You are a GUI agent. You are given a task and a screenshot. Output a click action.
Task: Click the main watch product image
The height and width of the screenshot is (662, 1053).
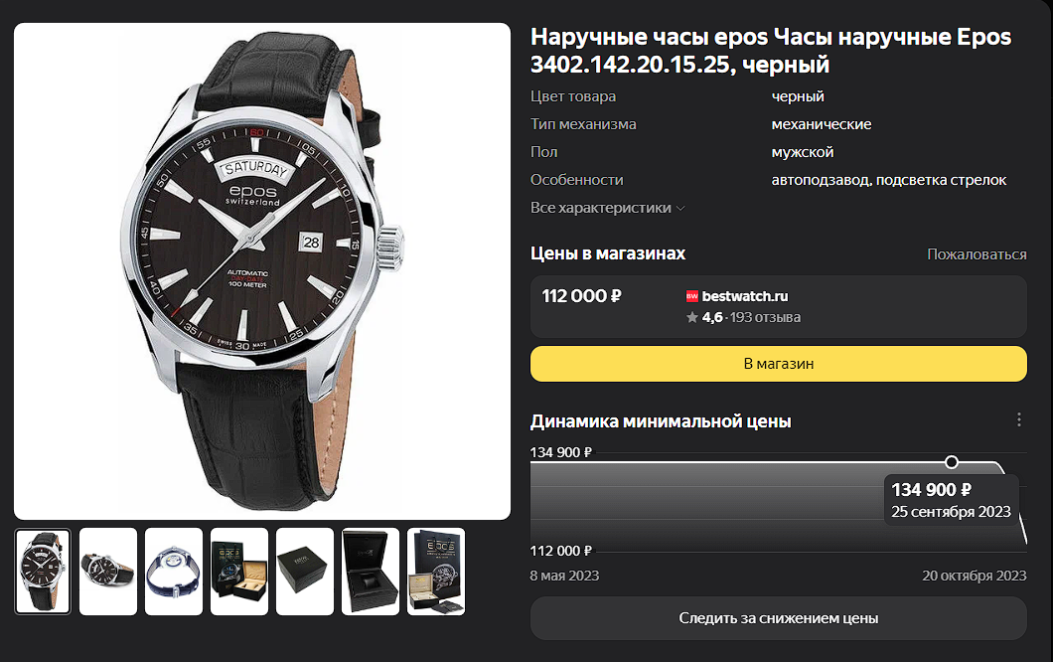click(262, 270)
